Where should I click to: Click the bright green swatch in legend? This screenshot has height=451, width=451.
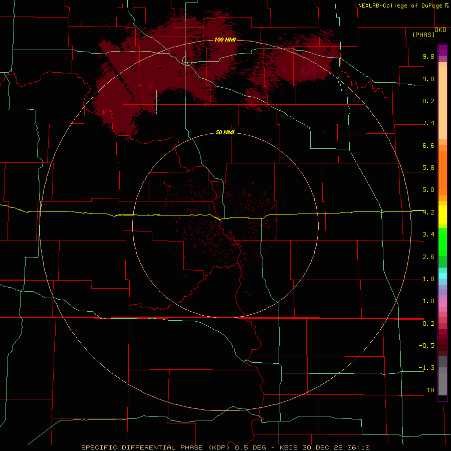(x=442, y=241)
